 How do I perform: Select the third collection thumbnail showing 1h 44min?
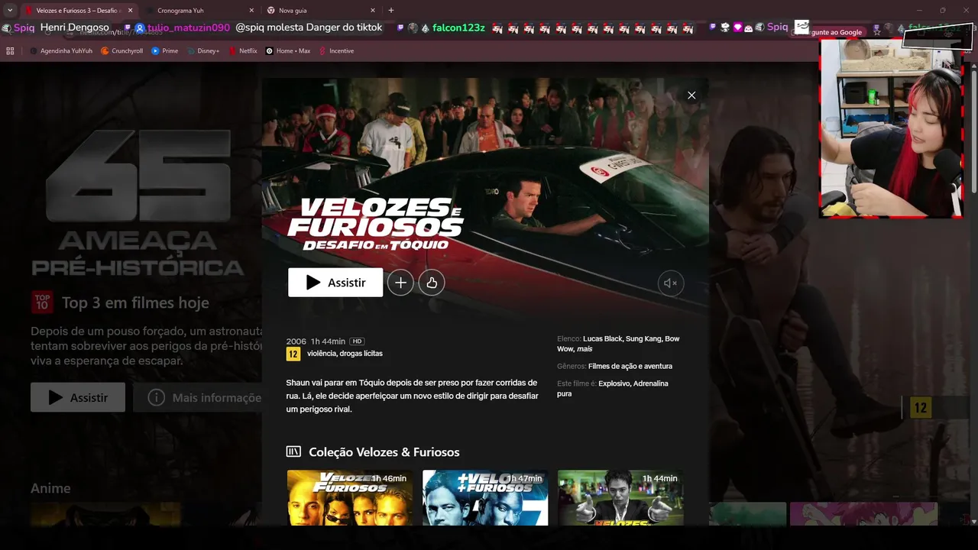click(620, 497)
